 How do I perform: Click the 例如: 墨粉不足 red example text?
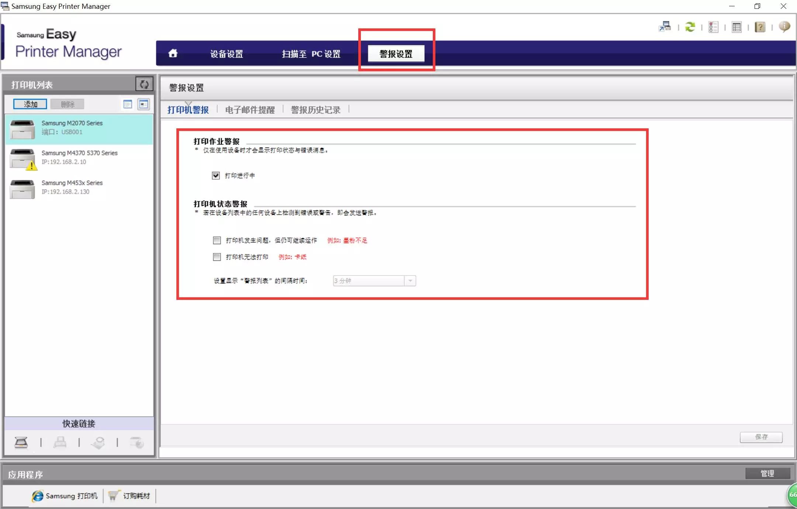coord(347,240)
